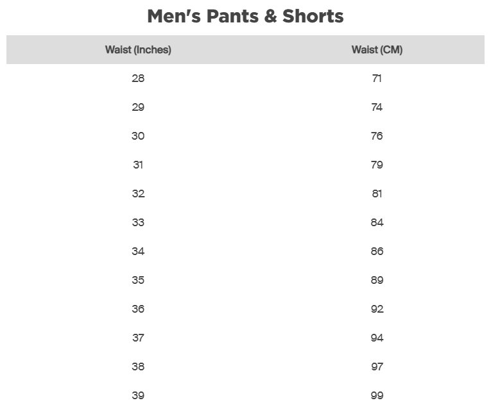
Task: Click the 81 cm waist value
Action: pos(377,194)
